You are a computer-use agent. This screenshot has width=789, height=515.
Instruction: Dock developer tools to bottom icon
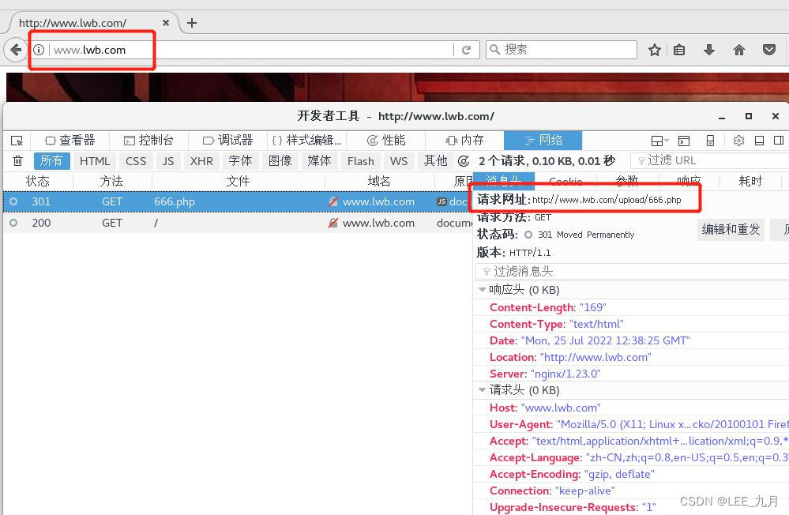point(759,141)
